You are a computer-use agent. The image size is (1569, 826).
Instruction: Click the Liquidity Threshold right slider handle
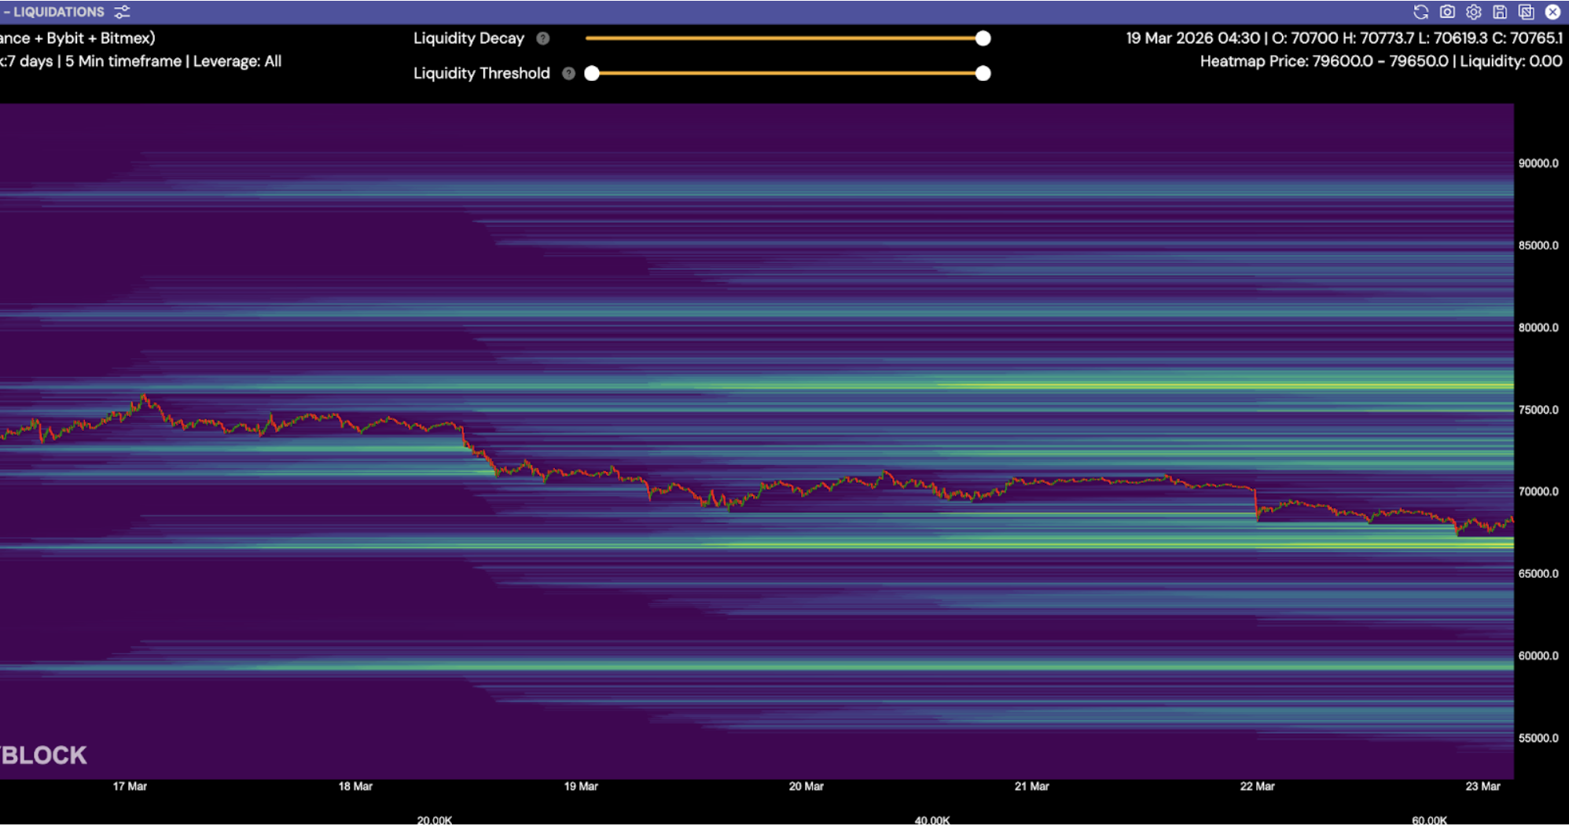point(983,74)
